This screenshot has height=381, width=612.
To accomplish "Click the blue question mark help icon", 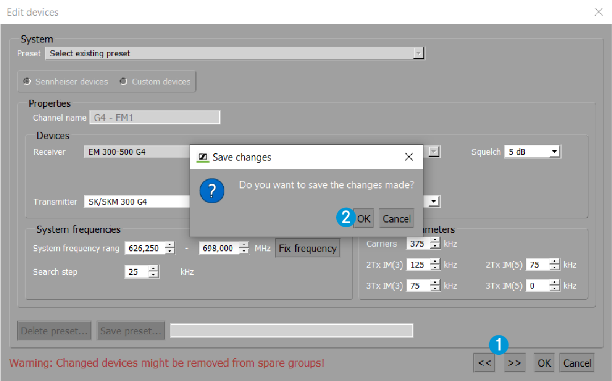I will [x=212, y=191].
